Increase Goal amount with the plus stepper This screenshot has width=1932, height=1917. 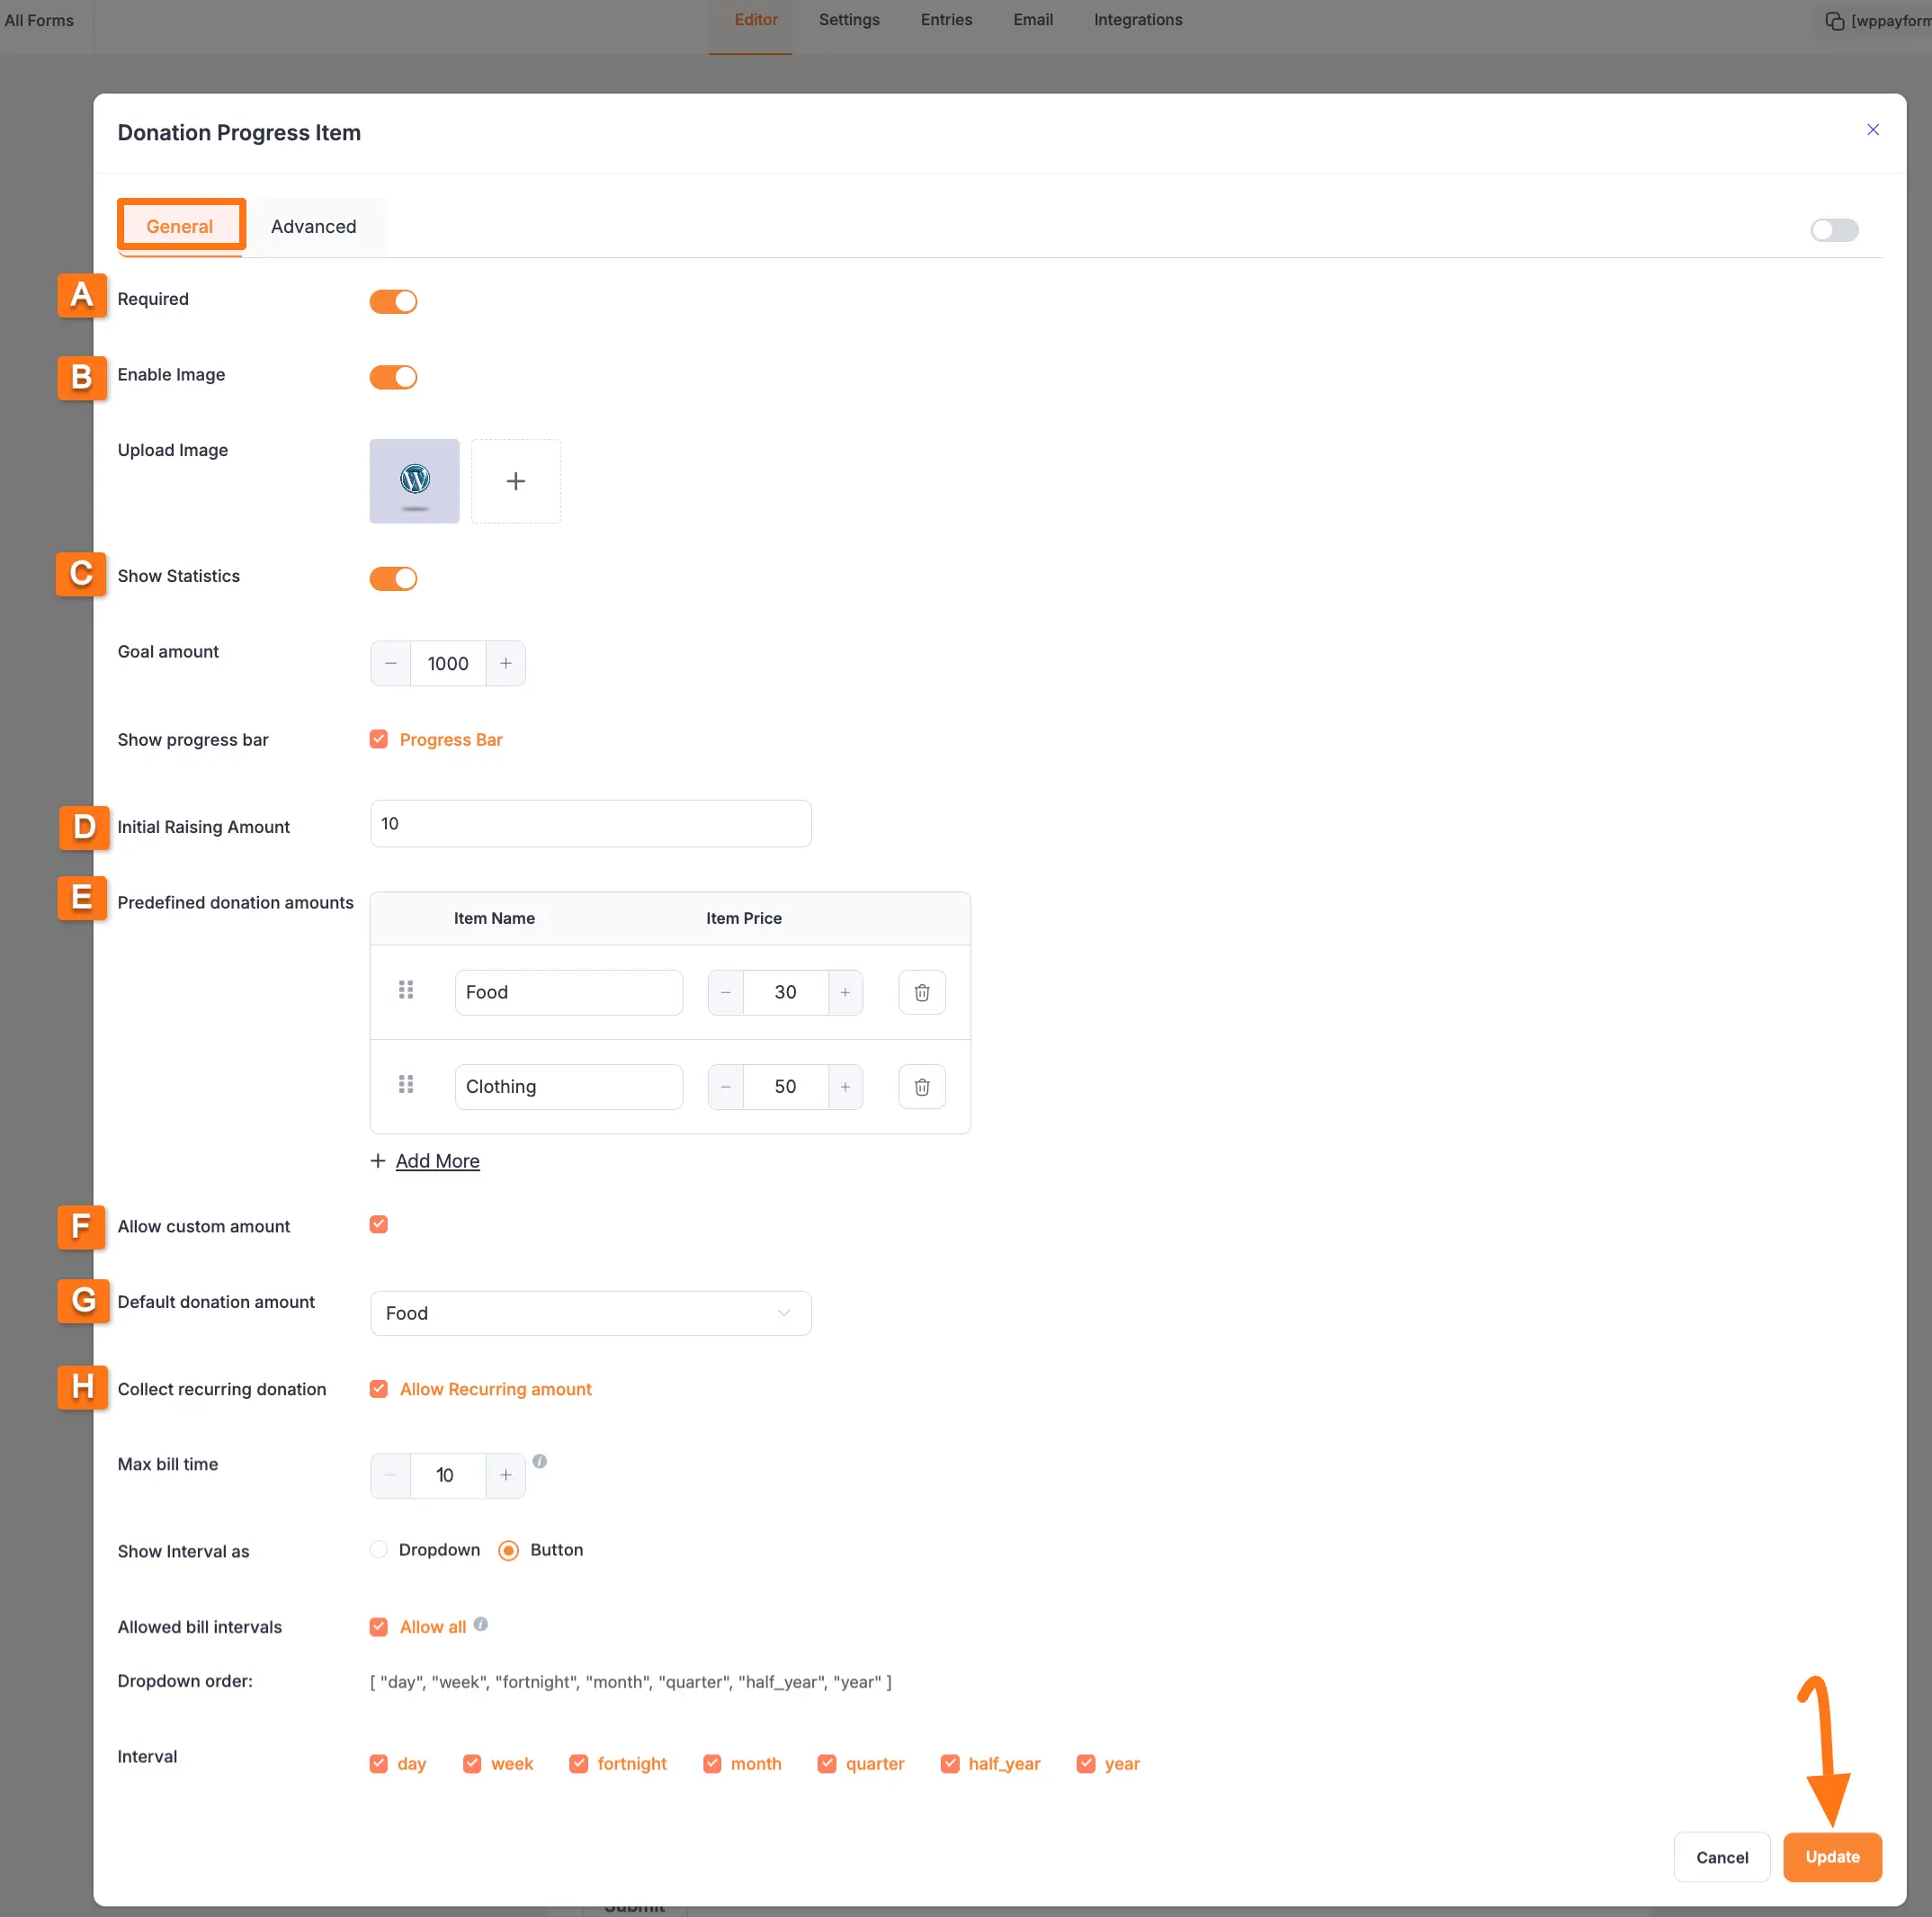point(505,663)
